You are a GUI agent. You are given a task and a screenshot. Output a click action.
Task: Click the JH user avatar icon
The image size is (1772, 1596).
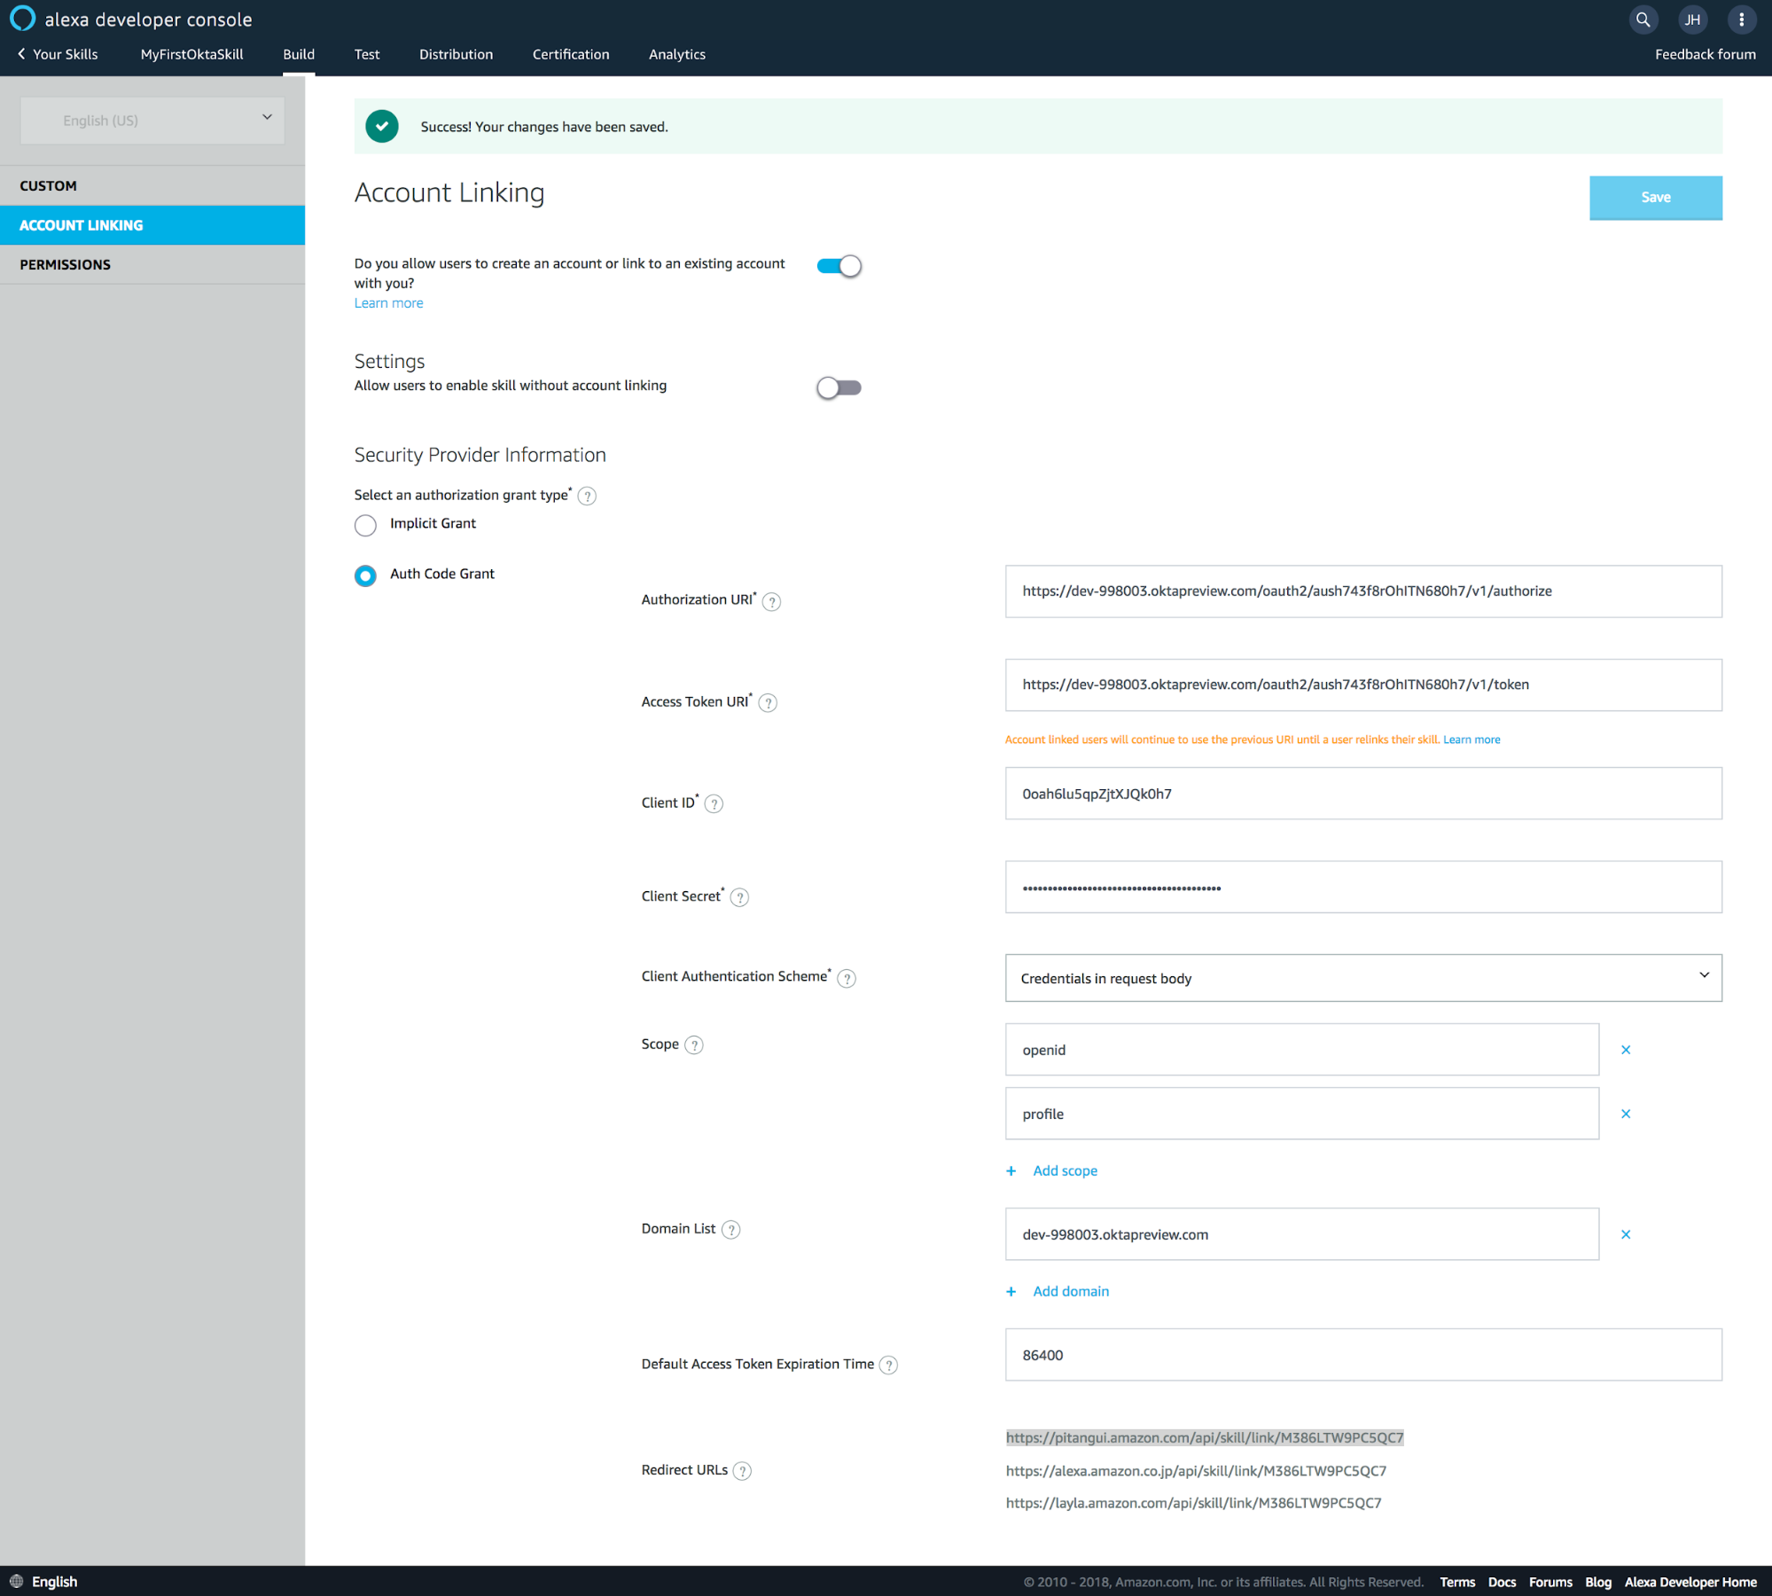1692,20
